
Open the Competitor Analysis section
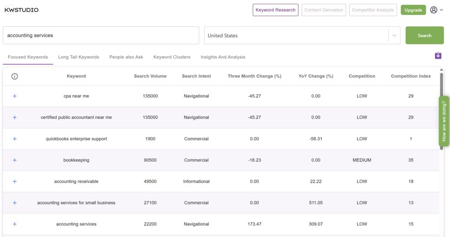tap(373, 10)
